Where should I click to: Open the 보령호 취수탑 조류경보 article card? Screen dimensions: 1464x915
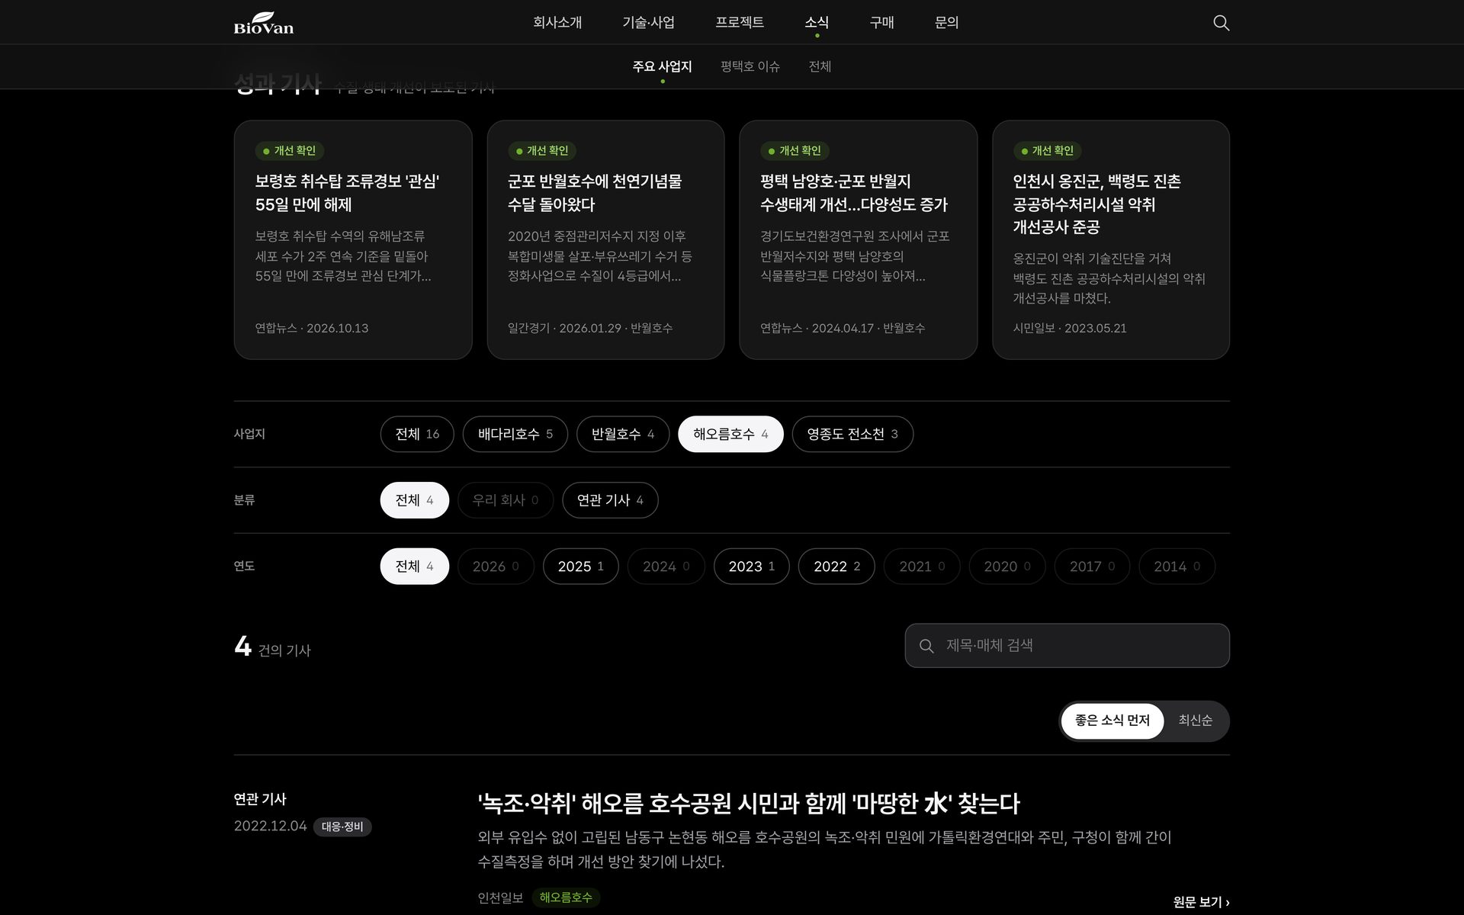tap(353, 239)
